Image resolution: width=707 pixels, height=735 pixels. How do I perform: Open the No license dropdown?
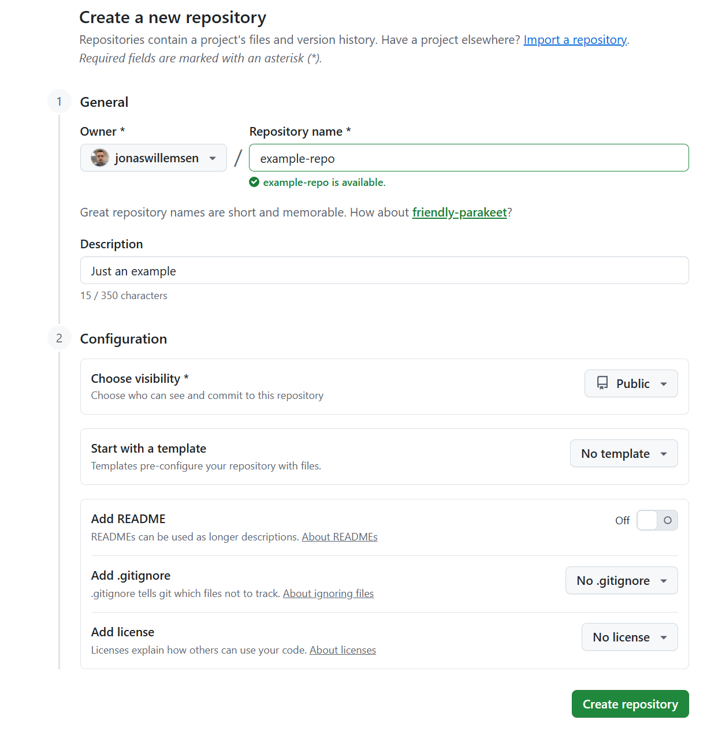tap(629, 637)
